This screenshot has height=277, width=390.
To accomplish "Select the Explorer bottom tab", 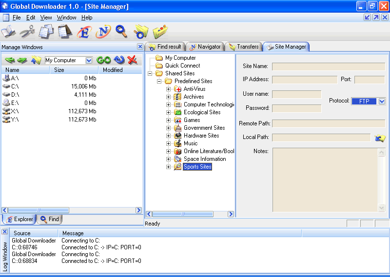I will pyautogui.click(x=19, y=219).
